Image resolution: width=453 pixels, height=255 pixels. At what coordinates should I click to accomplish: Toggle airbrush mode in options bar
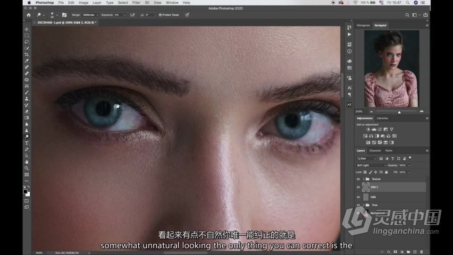coord(133,15)
